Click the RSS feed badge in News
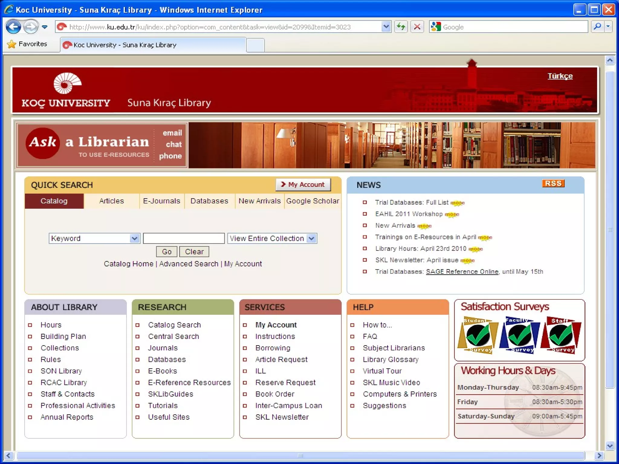619x464 pixels. [553, 183]
